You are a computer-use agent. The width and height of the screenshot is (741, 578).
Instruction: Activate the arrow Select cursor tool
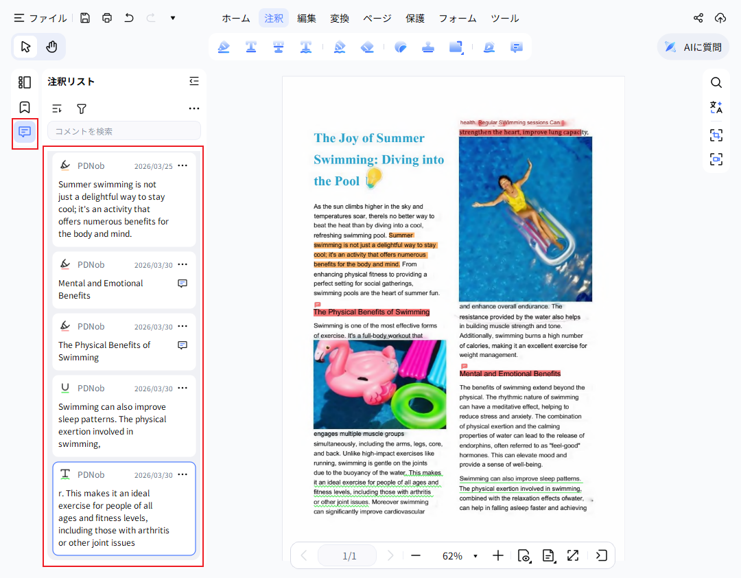tap(26, 47)
